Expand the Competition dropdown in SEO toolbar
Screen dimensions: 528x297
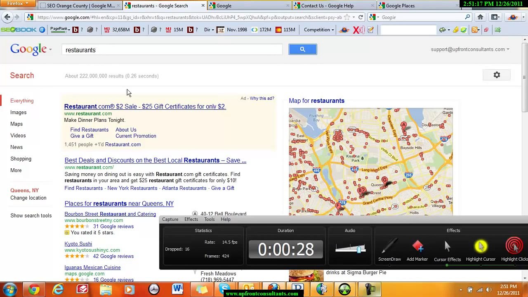[x=319, y=30]
